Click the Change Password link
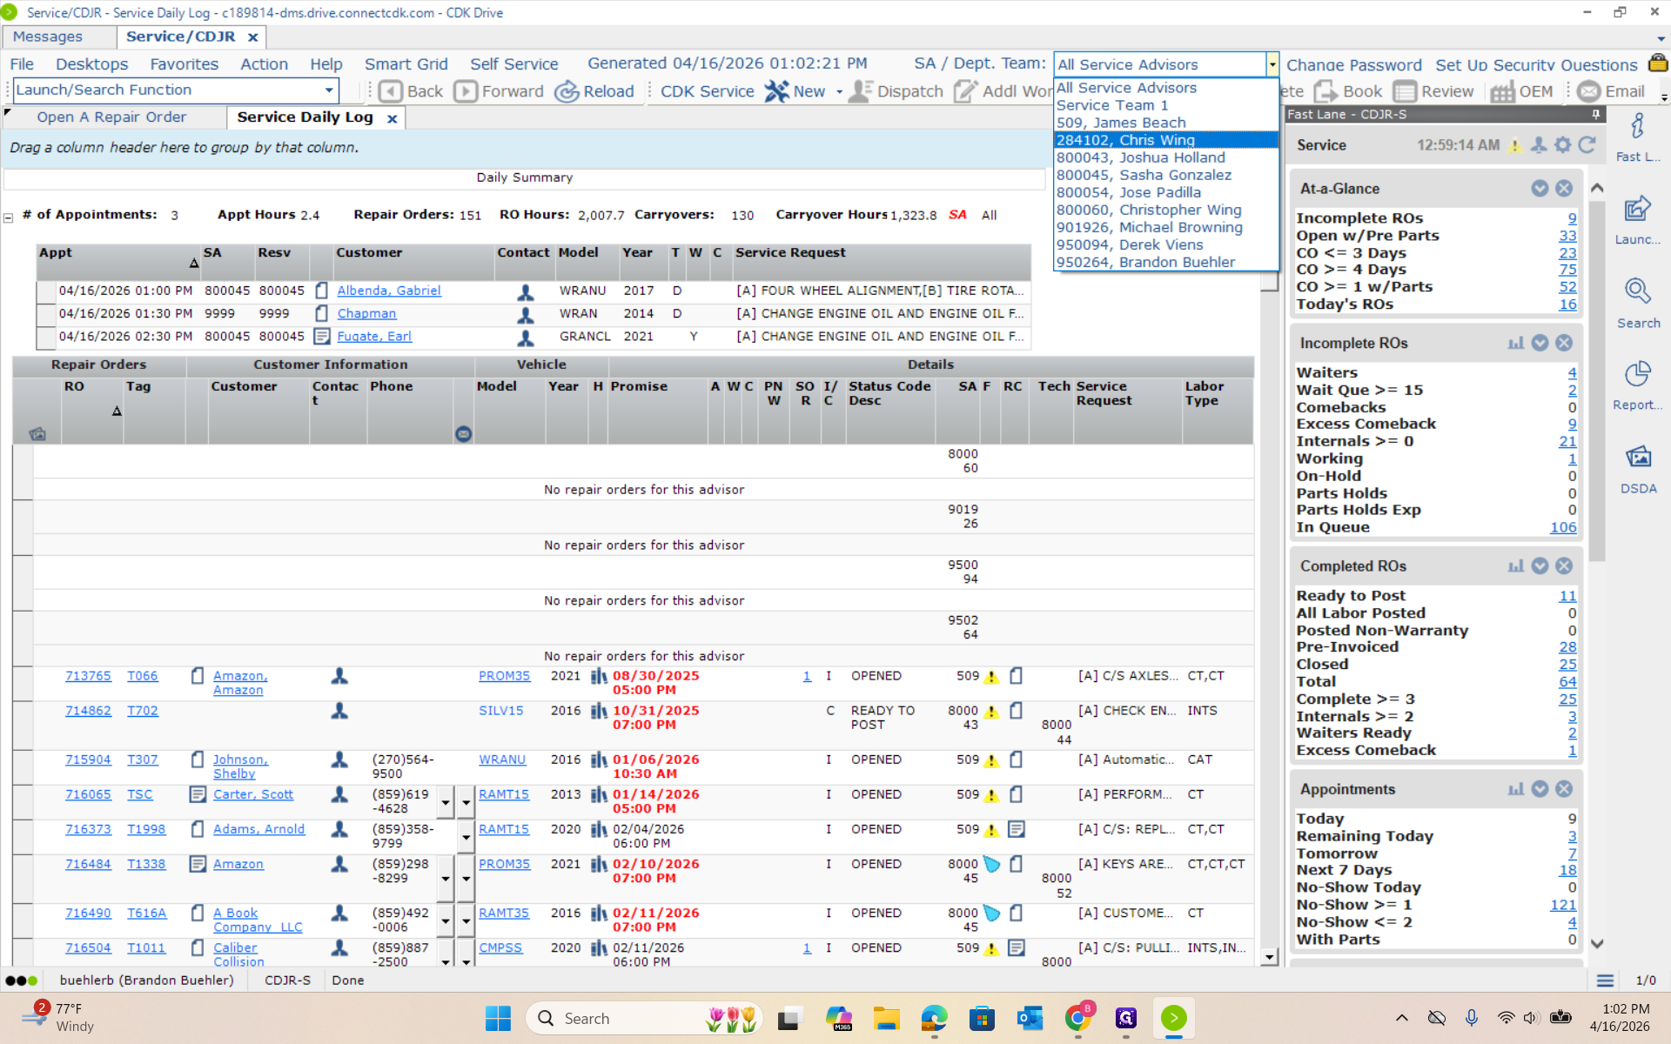This screenshot has height=1044, width=1671. click(1353, 64)
